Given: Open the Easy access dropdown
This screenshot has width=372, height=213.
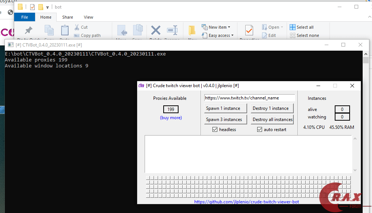Looking at the screenshot, I should [218, 35].
